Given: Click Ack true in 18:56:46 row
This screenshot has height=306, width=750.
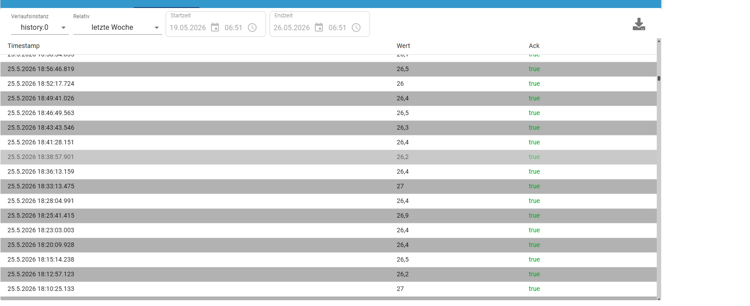Looking at the screenshot, I should pos(534,69).
